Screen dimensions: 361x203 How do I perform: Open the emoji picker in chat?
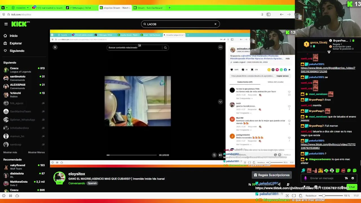point(353,178)
